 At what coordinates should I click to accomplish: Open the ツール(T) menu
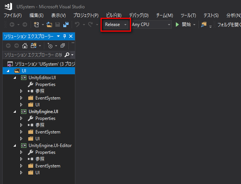[188, 15]
